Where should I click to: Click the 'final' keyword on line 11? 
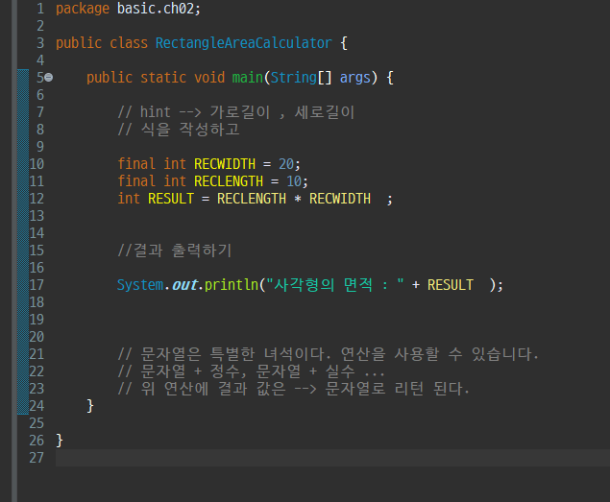tap(136, 180)
